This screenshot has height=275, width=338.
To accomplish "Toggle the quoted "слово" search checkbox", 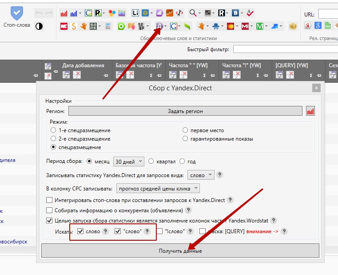I will point(118,231).
